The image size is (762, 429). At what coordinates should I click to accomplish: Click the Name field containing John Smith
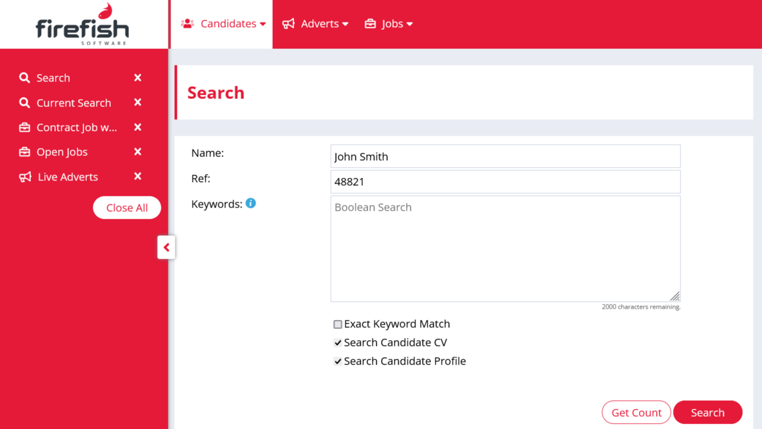[x=505, y=156]
